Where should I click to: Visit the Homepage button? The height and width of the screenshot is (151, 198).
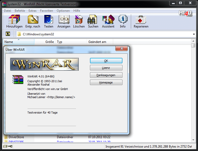[106, 82]
